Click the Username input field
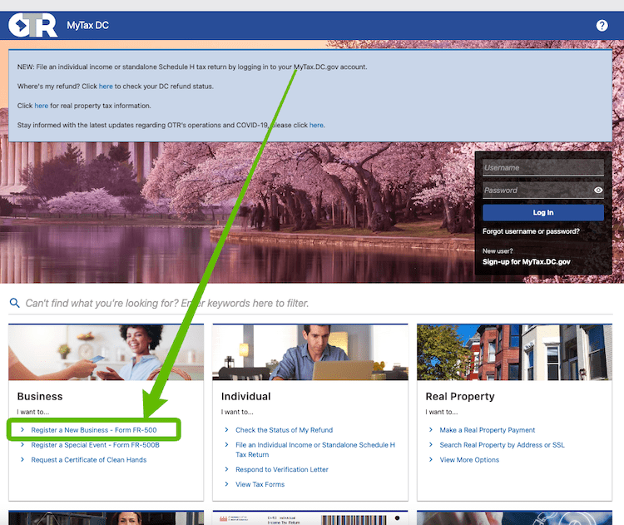Viewport: 624px width, 525px height. point(542,168)
